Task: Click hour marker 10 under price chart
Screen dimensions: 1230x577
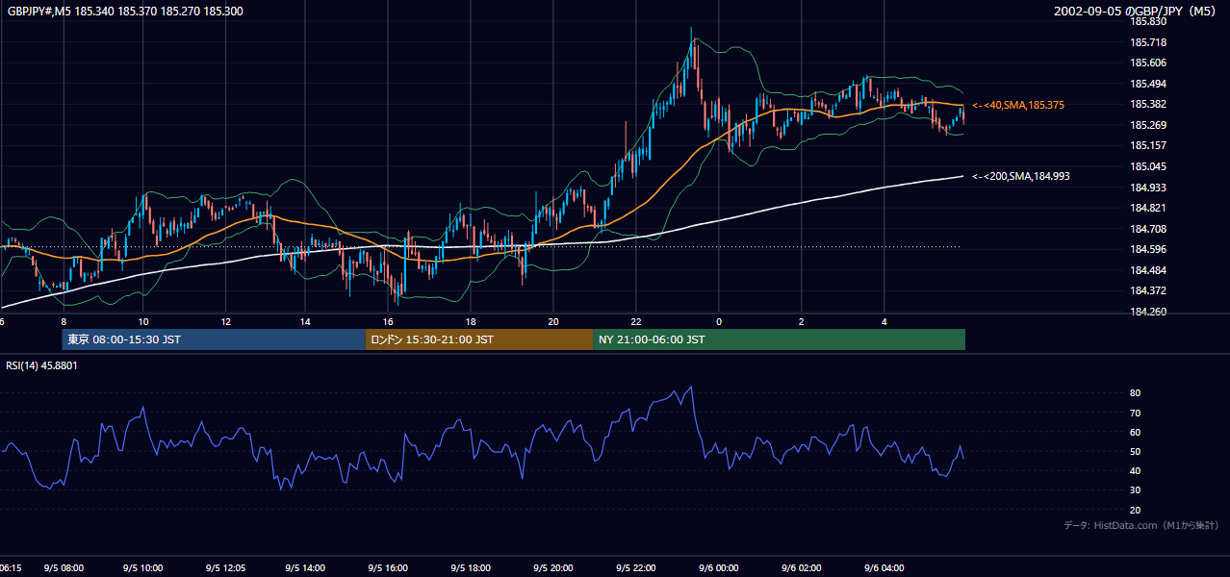Action: click(x=142, y=321)
